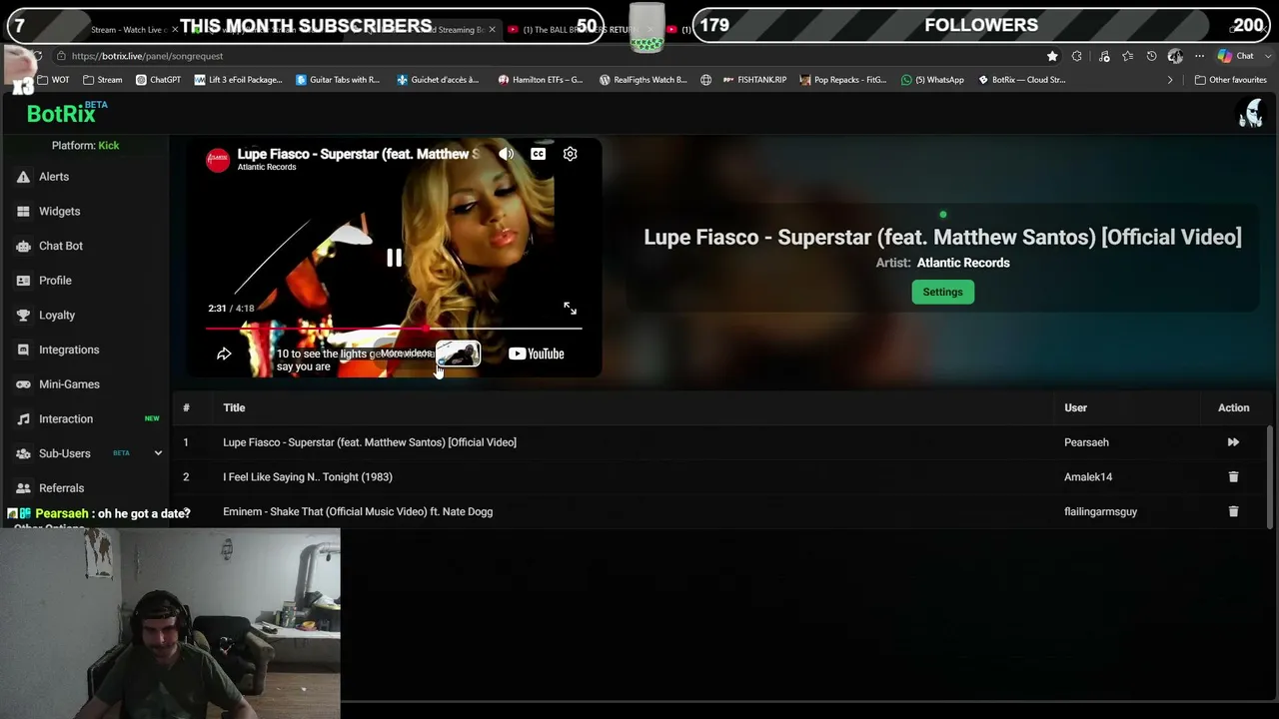Select the Lupe Fiasco Superstar queue row title

pos(370,442)
